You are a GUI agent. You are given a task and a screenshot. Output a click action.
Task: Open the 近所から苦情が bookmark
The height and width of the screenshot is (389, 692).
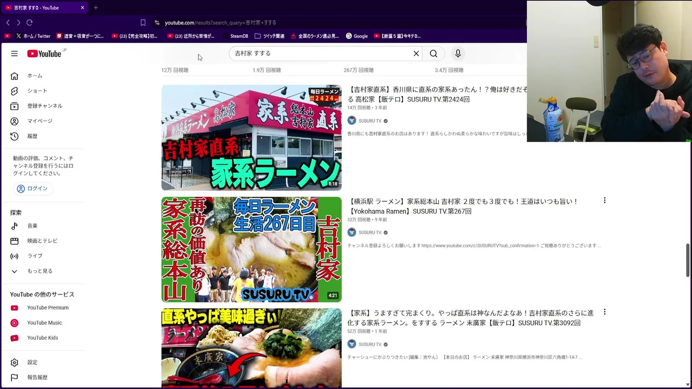point(191,36)
